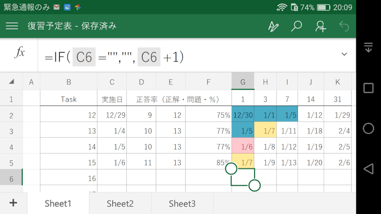Switch to Sheet2 tab
Screen dimensions: 381x214
pyautogui.click(x=120, y=204)
